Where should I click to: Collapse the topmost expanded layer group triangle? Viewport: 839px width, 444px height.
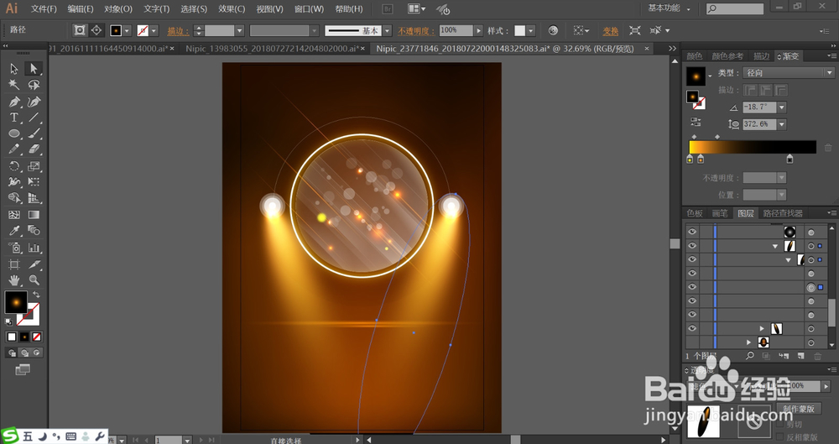pos(775,246)
